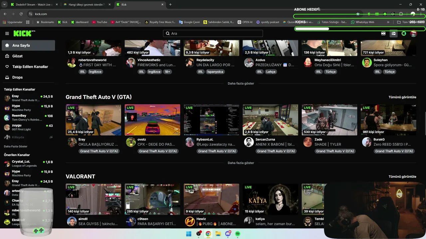Open Google Chrome from taskbar
The height and width of the screenshot is (239, 426).
click(208, 234)
